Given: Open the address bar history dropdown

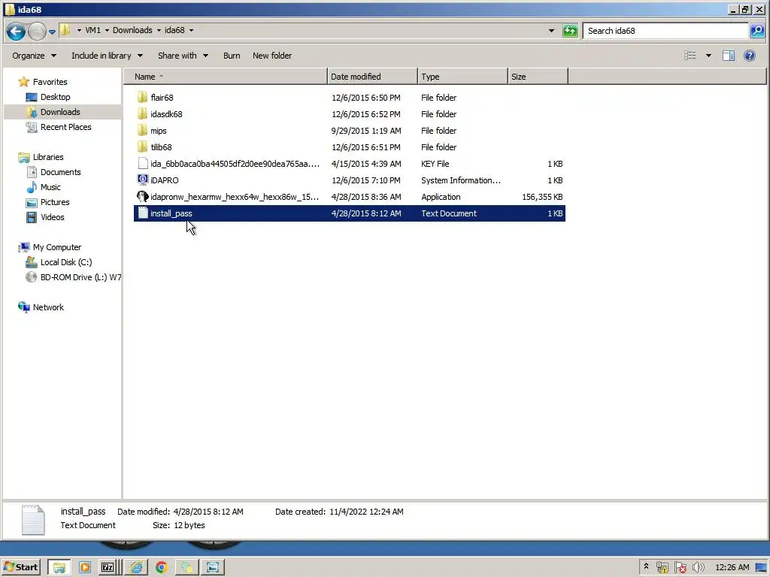Looking at the screenshot, I should (551, 30).
